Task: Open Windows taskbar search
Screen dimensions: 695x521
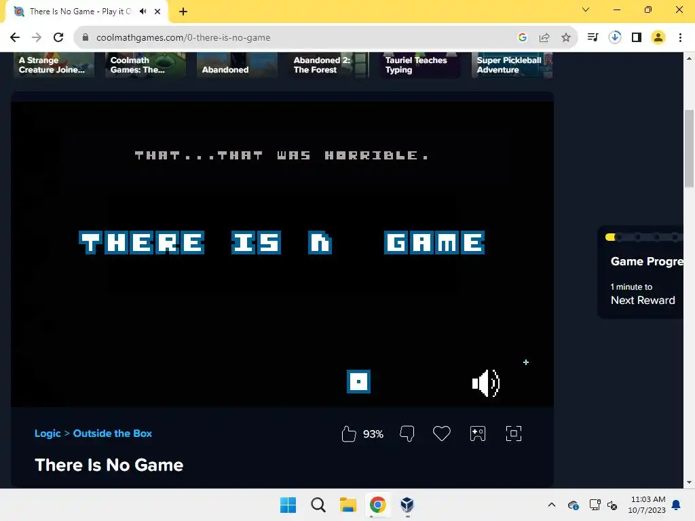Action: (x=318, y=505)
